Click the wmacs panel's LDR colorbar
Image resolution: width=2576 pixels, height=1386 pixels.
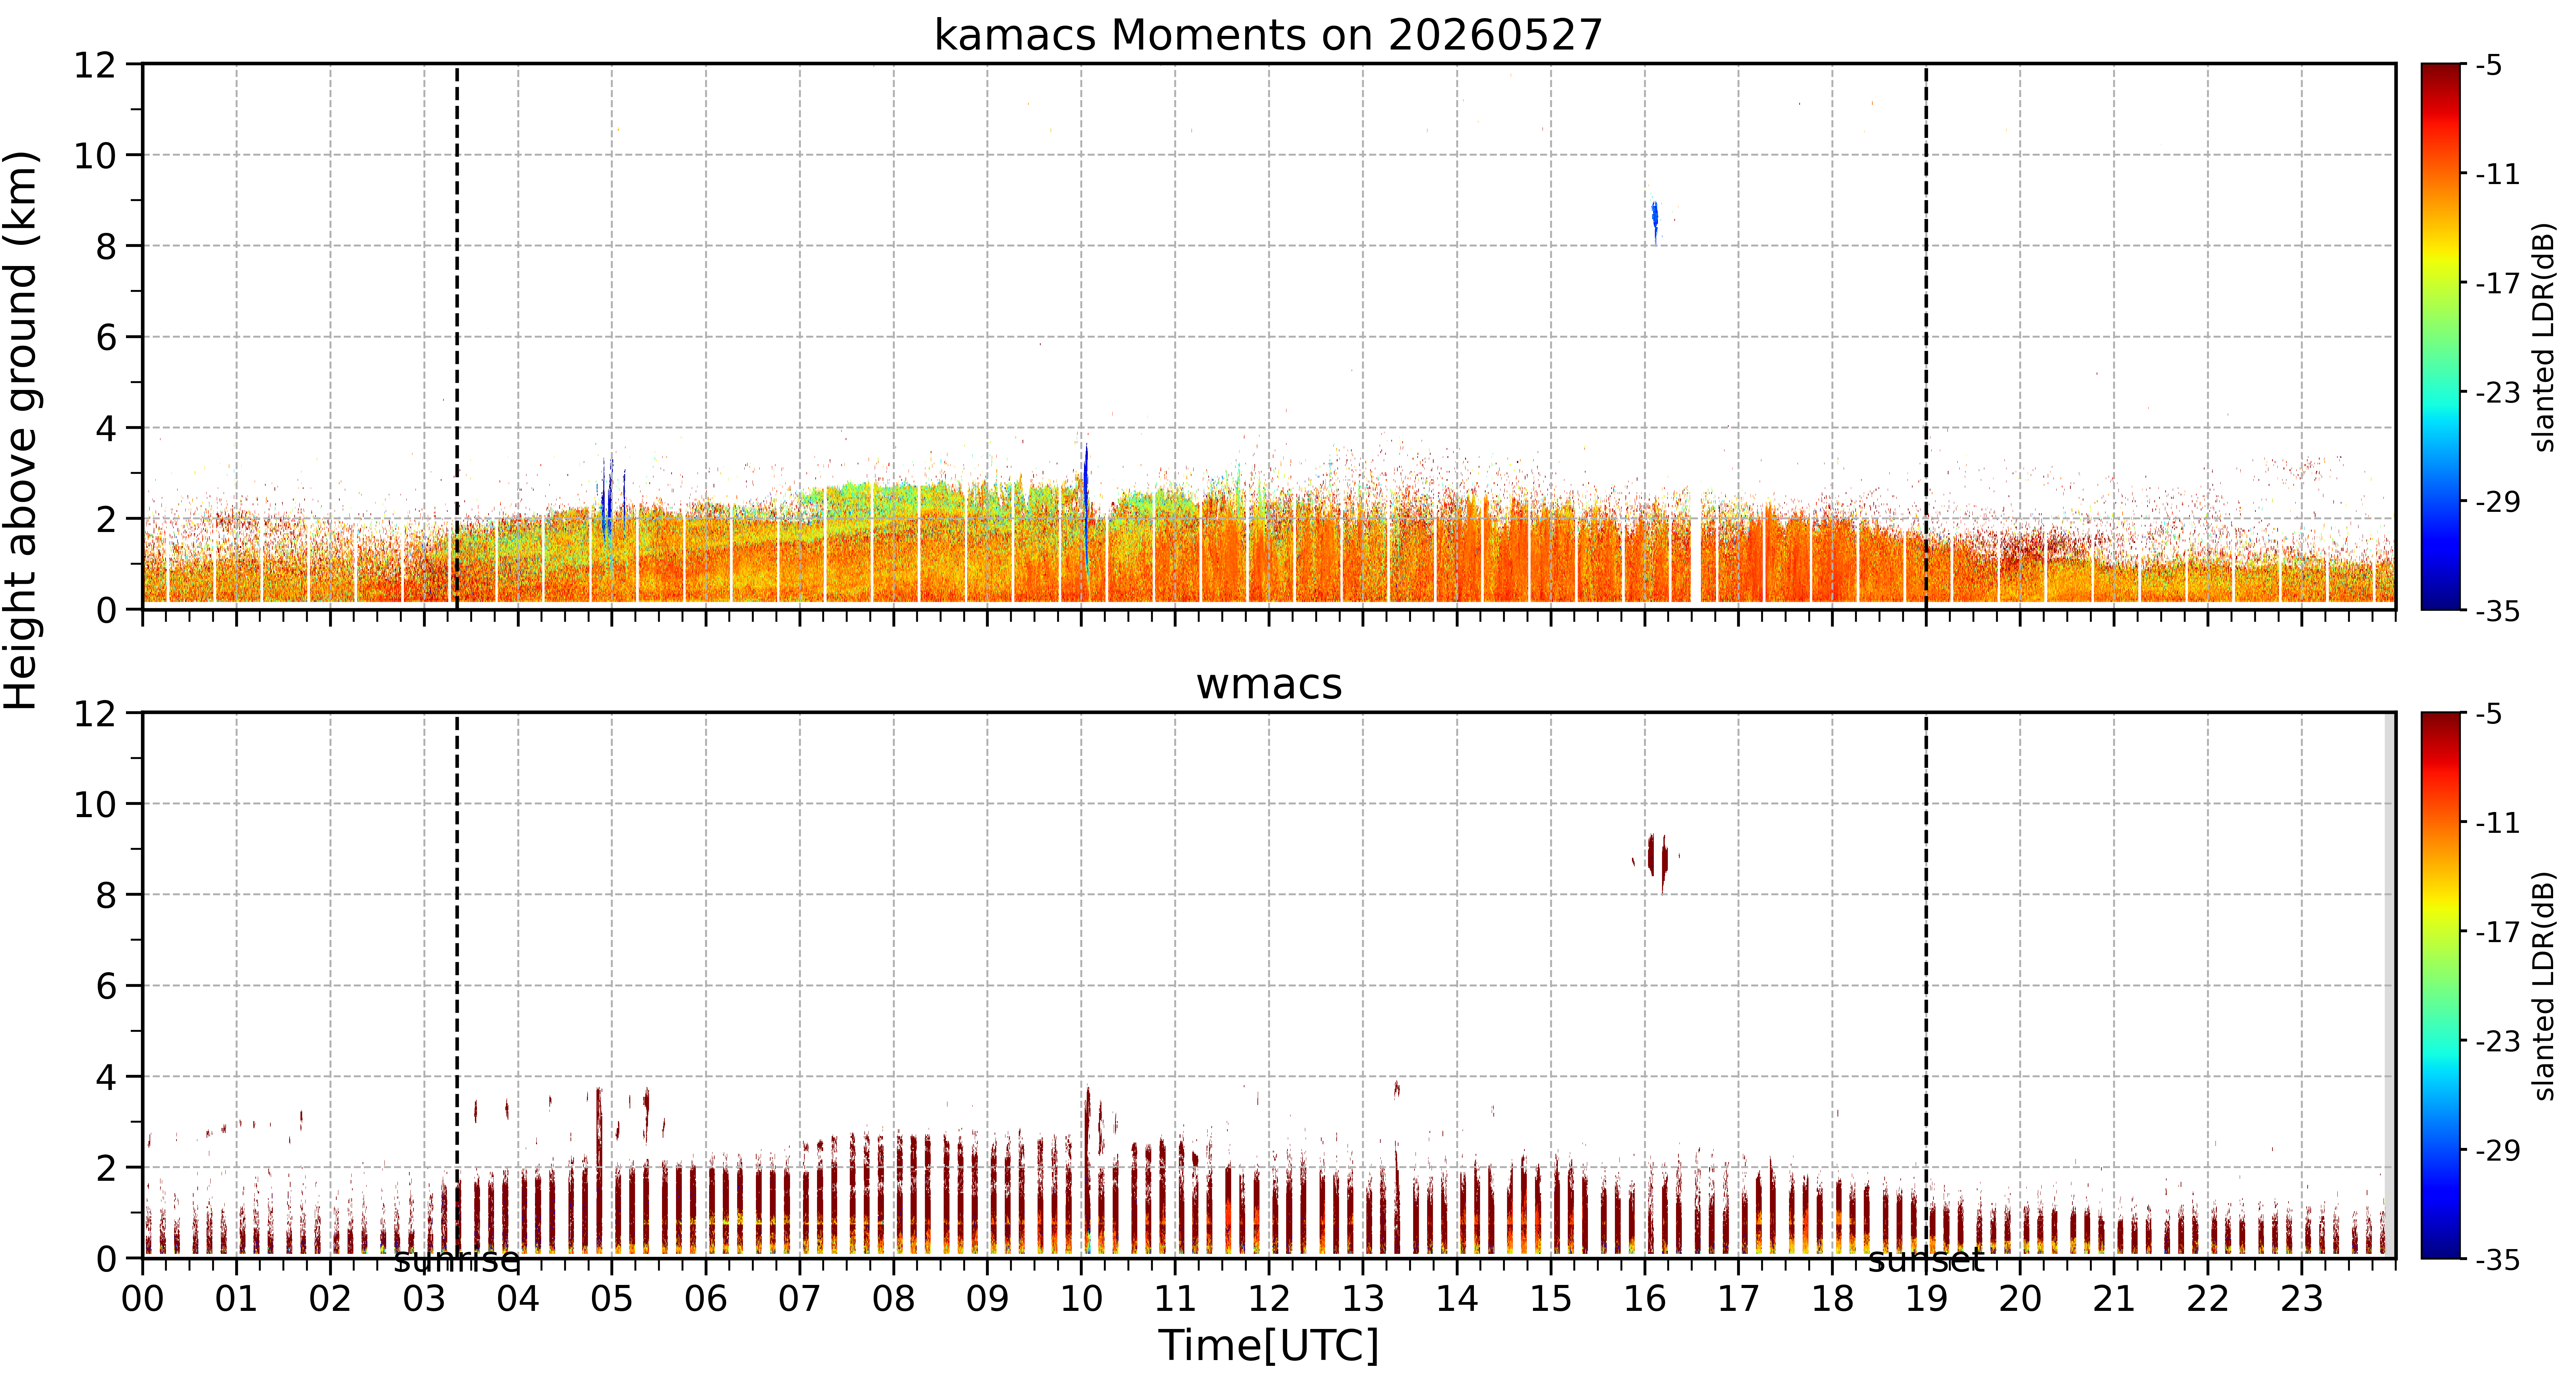[x=2441, y=985]
